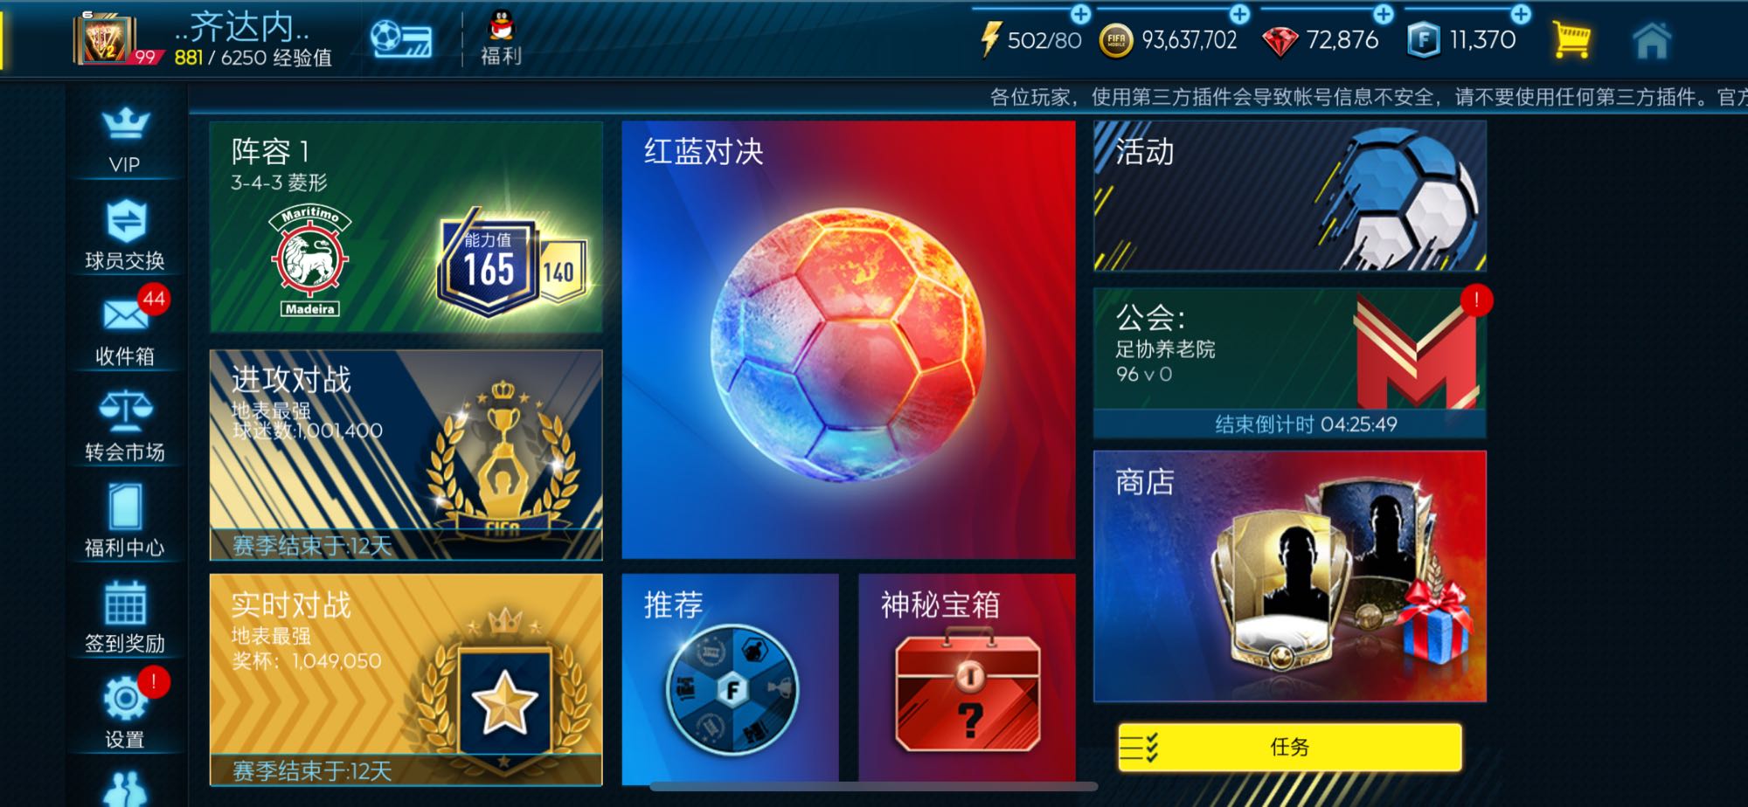Open the 商店 store tile

(x=1289, y=576)
